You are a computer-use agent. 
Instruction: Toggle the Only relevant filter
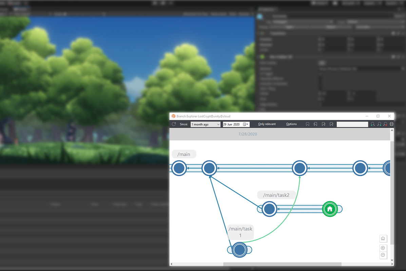pyautogui.click(x=267, y=124)
